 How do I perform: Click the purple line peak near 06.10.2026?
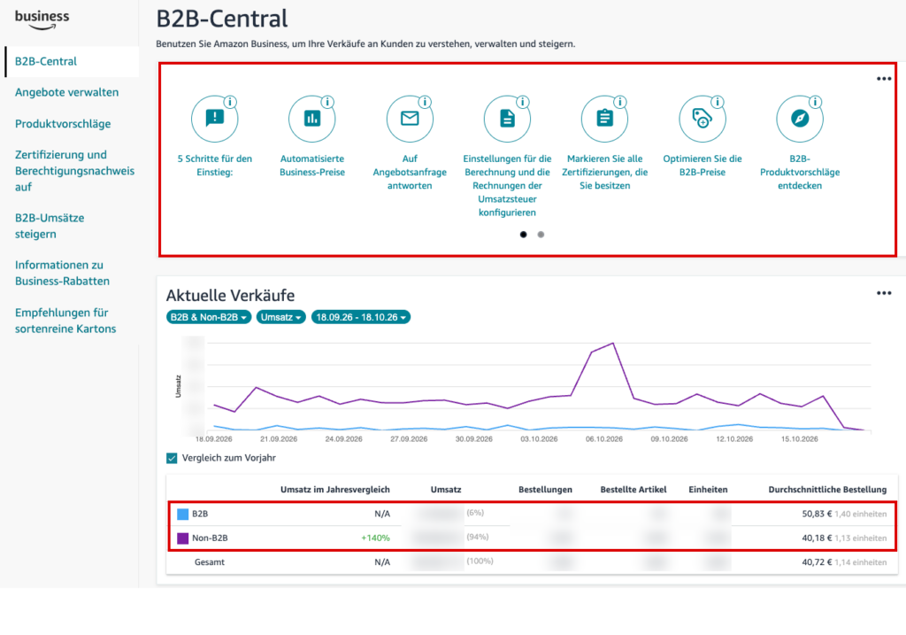(612, 344)
